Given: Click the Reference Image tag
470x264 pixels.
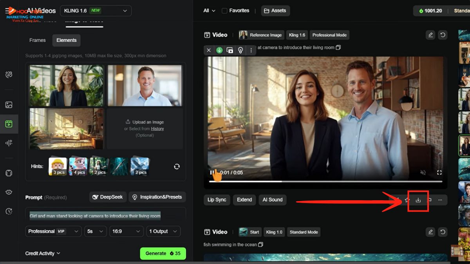Looking at the screenshot, I should pos(262,35).
